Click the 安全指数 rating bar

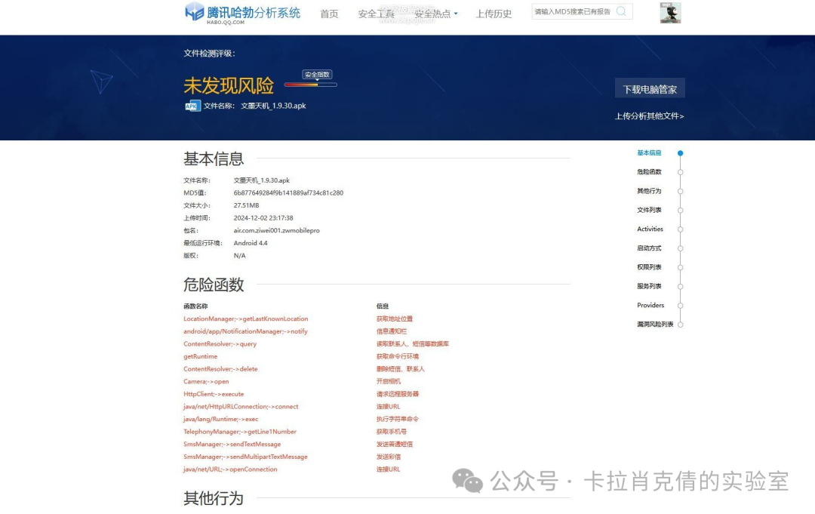[x=310, y=85]
